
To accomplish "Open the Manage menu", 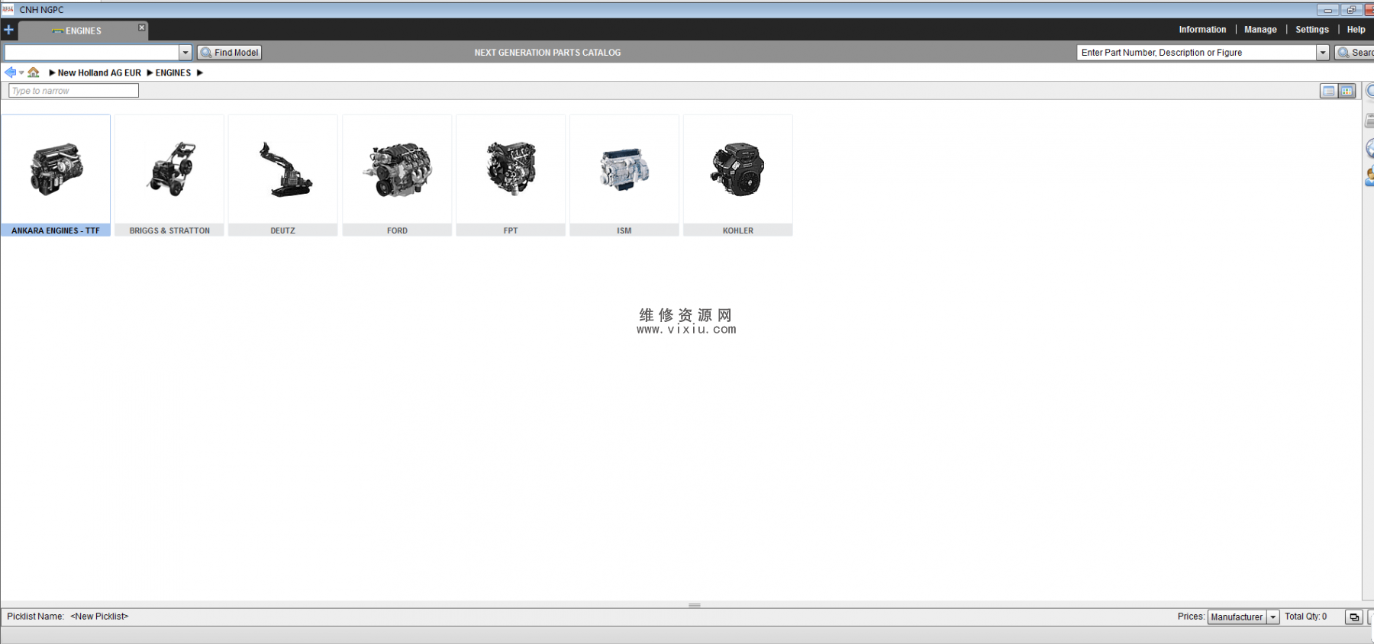I will pos(1260,30).
